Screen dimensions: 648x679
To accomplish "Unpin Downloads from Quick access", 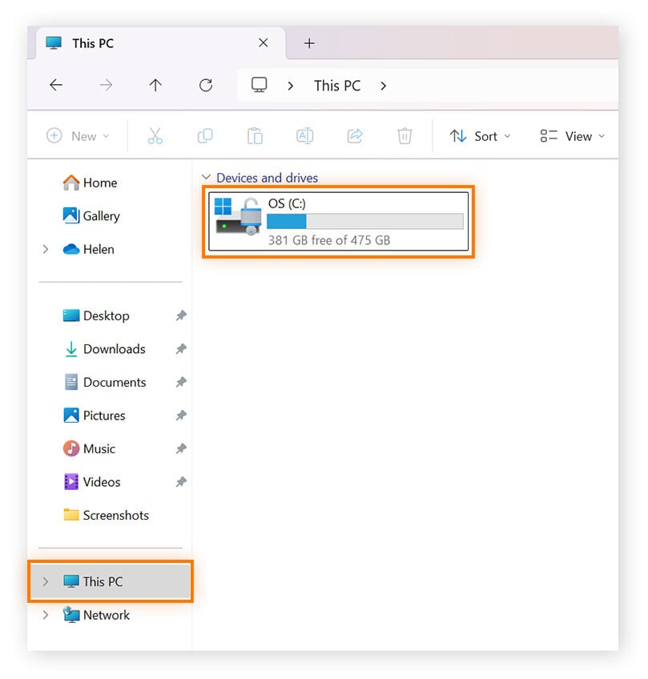I will pyautogui.click(x=180, y=349).
